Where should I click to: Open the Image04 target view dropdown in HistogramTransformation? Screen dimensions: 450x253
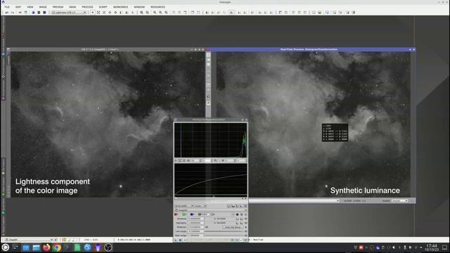[x=210, y=210]
